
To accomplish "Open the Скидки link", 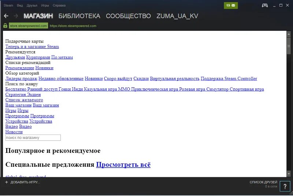I will (x=141, y=79).
